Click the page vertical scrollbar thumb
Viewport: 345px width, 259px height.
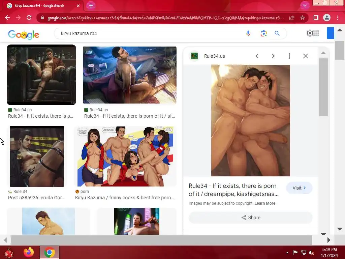[340, 51]
